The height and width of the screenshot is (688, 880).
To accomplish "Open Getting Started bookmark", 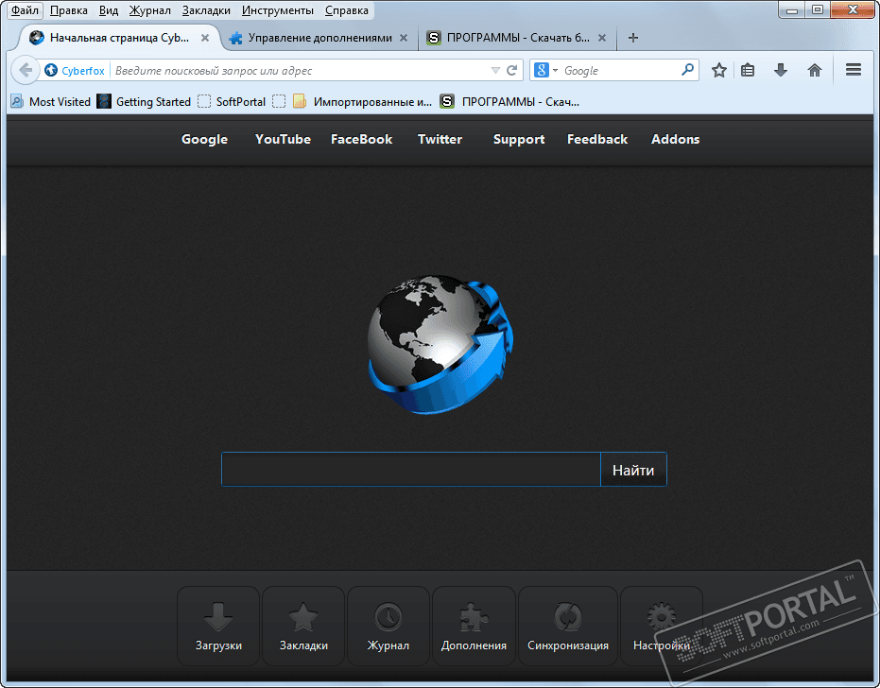I will (144, 101).
